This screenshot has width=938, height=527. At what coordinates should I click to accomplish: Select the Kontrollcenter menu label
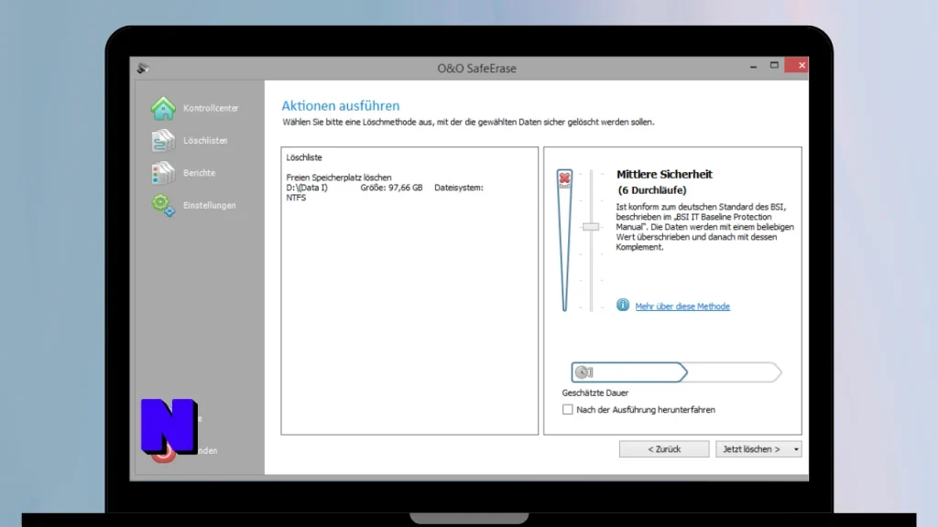(211, 108)
